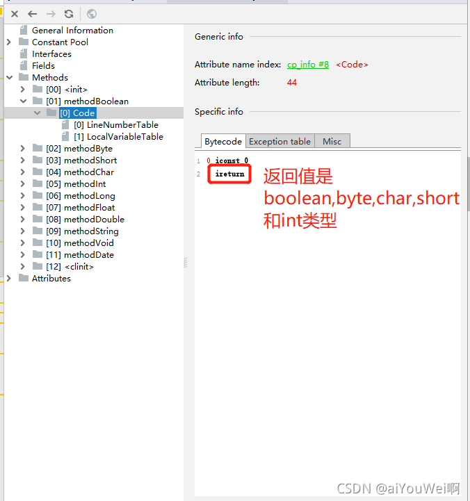Click the LocalVariableTable file icon
Screen dimensions: 470x501
point(65,136)
